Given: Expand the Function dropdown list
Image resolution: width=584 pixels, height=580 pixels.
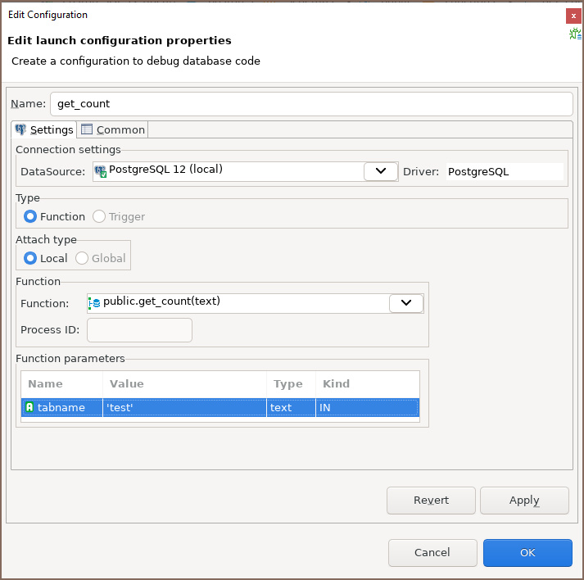Looking at the screenshot, I should tap(405, 303).
